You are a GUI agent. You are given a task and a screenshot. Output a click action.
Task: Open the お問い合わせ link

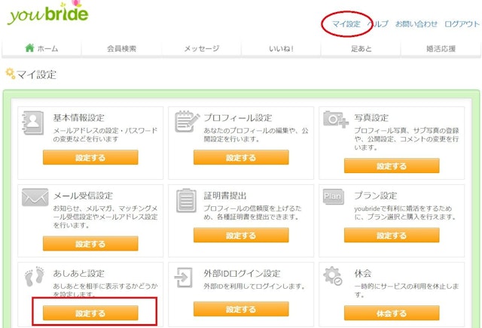click(416, 24)
